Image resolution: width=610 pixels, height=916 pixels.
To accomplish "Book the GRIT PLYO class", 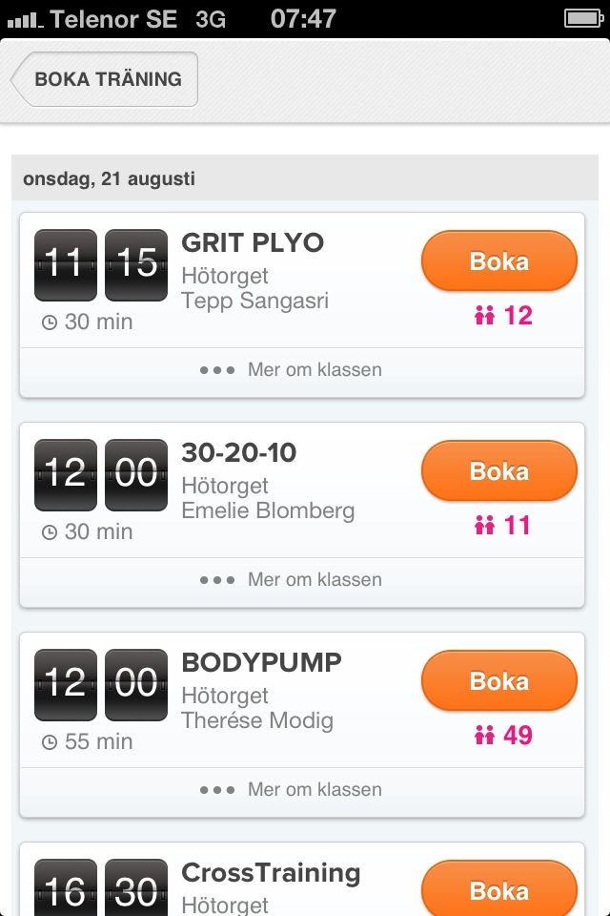I will coord(499,261).
